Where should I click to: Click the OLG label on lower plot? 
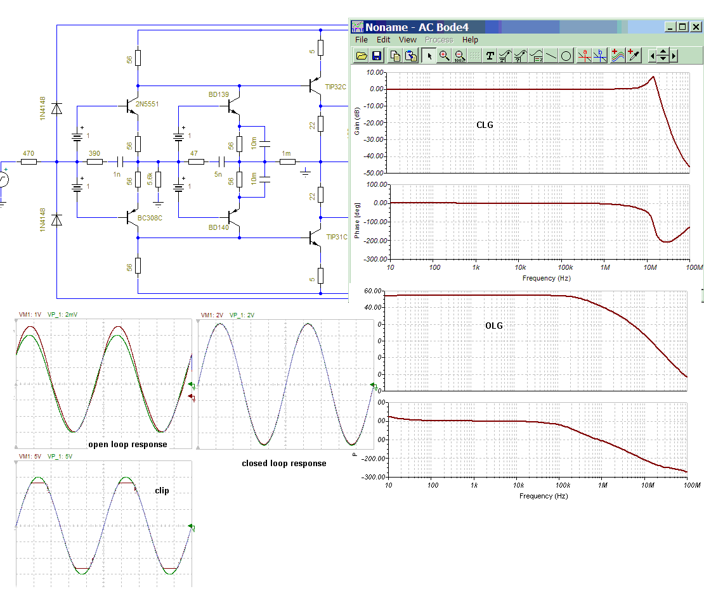494,326
